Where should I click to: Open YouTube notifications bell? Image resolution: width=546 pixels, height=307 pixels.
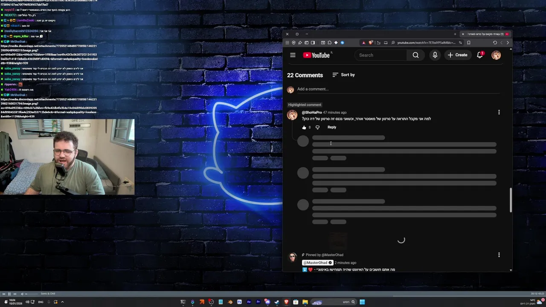(480, 55)
